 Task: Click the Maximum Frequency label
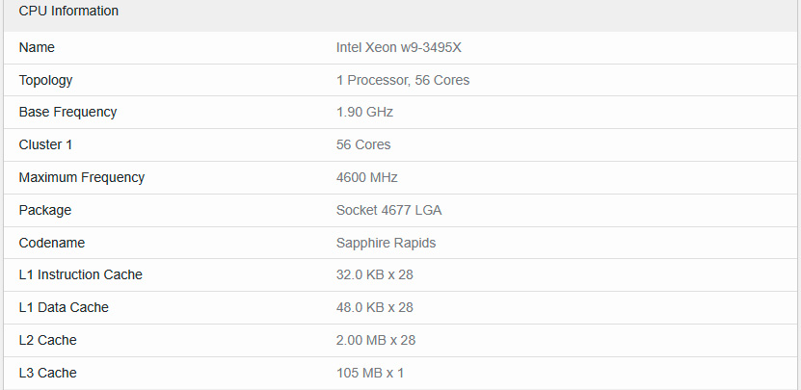(81, 177)
